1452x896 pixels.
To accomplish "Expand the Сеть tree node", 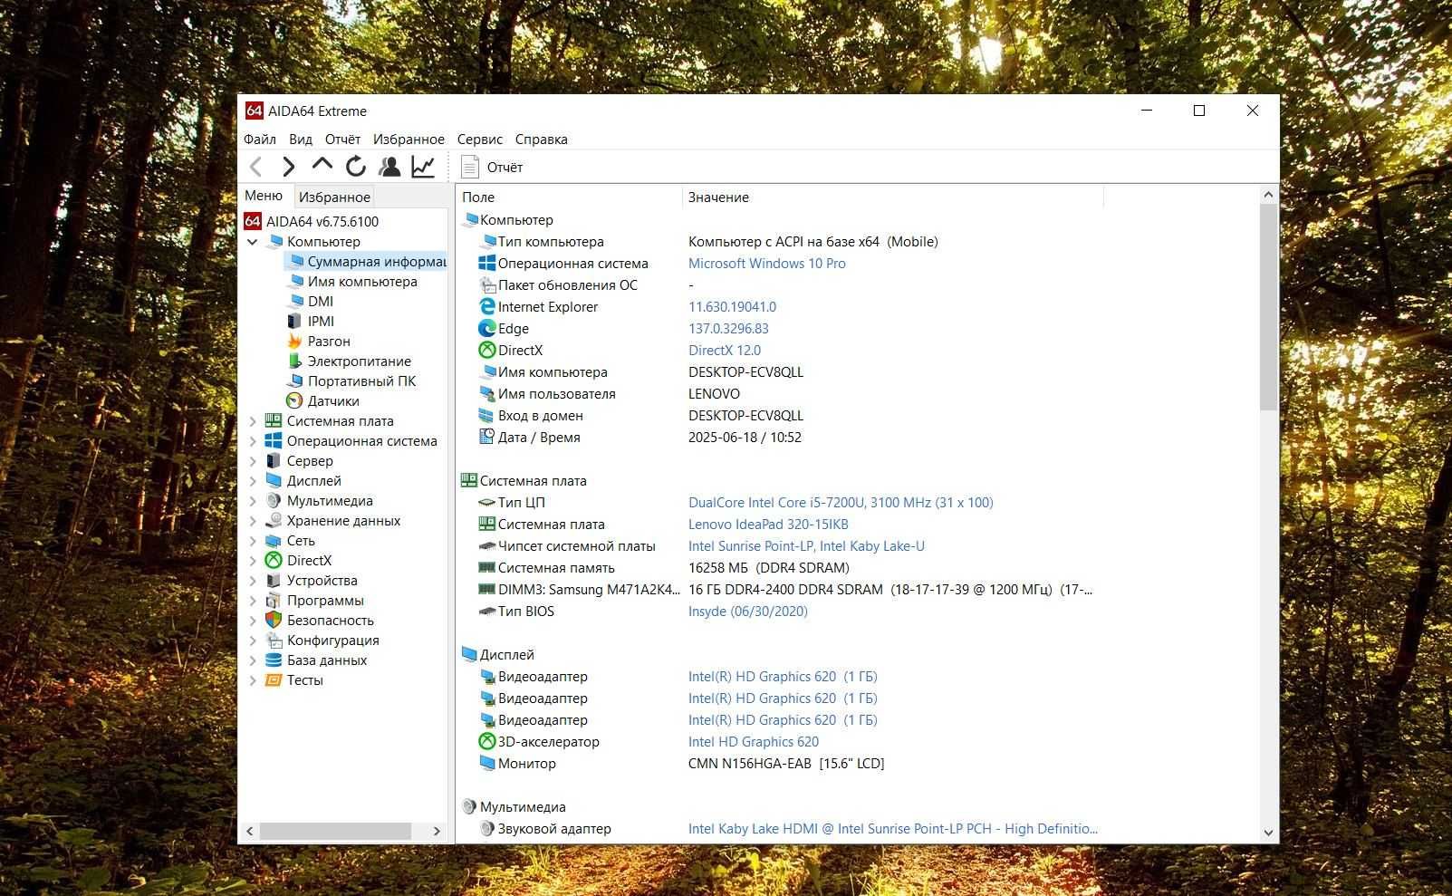I will click(253, 541).
